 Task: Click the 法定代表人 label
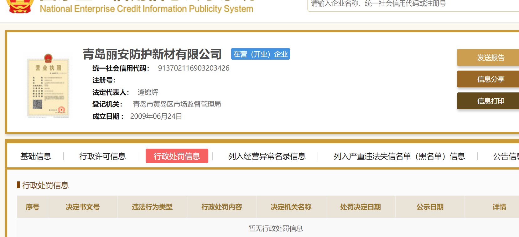click(111, 92)
